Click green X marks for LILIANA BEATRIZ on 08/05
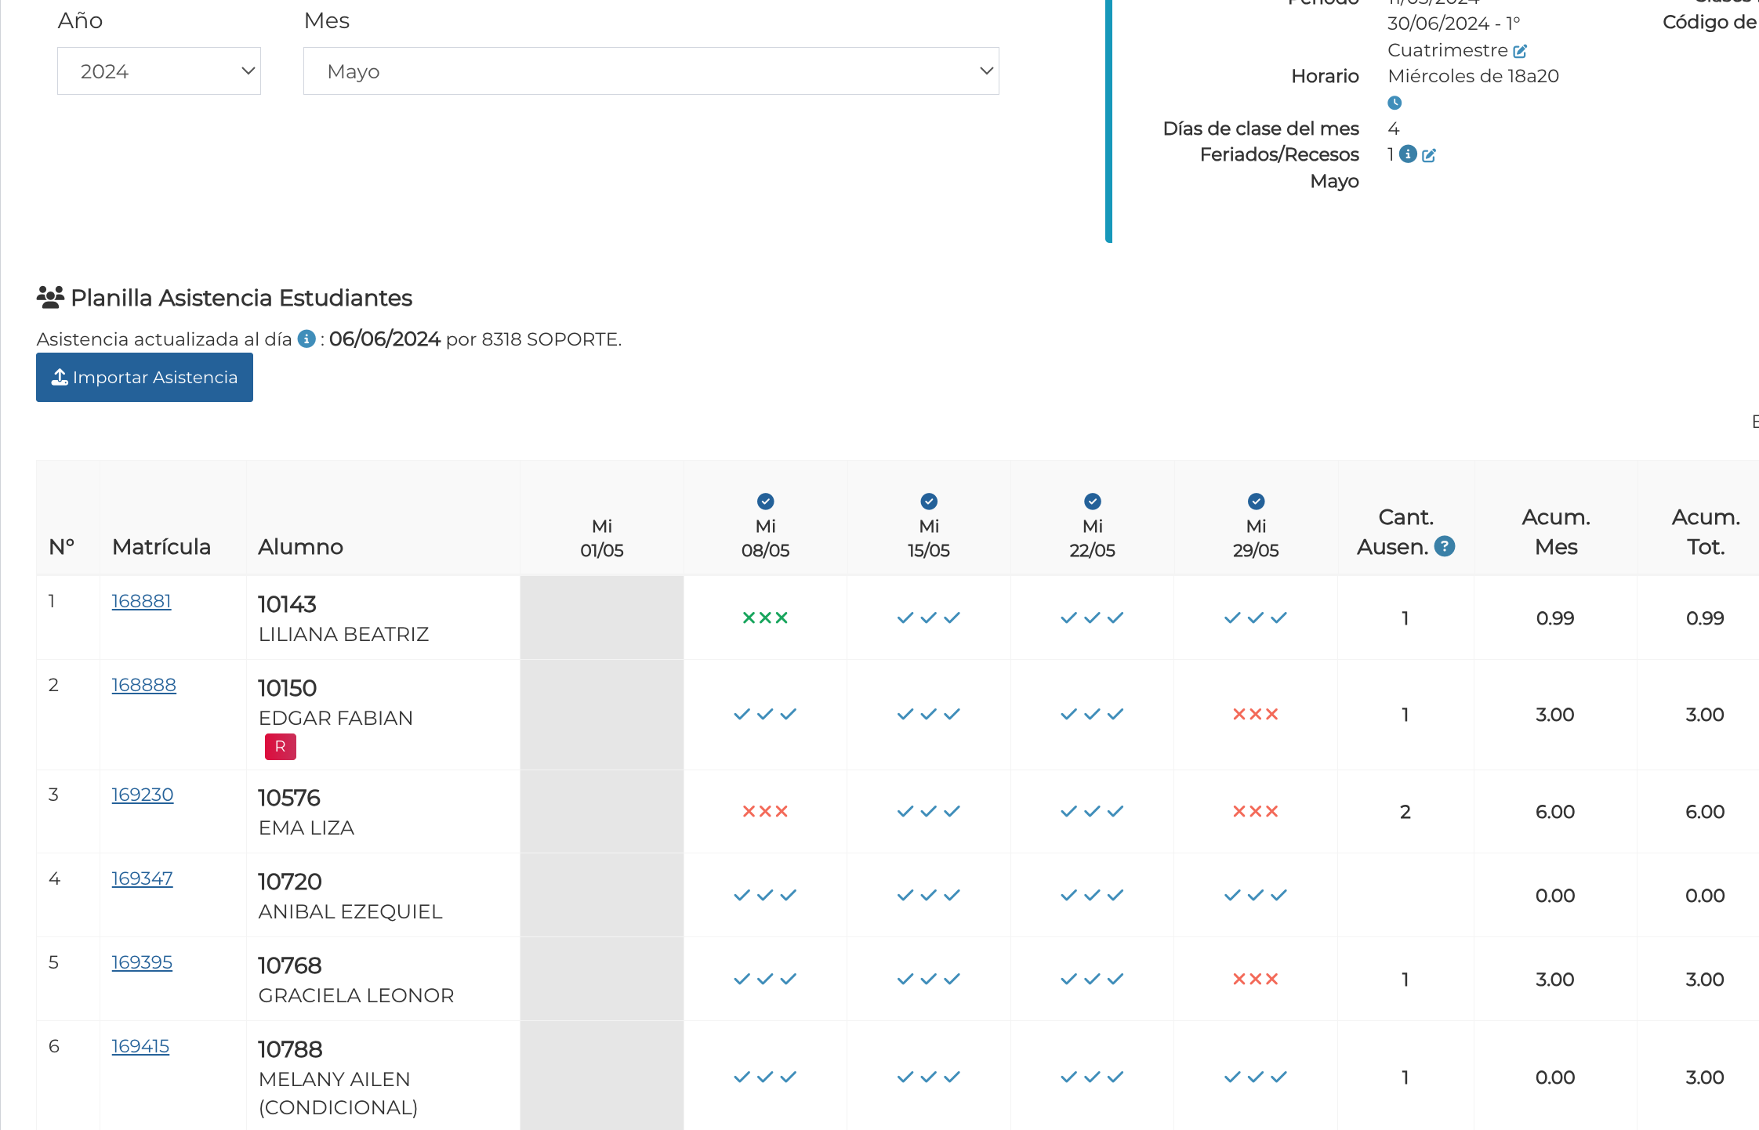The height and width of the screenshot is (1130, 1759). 765,618
